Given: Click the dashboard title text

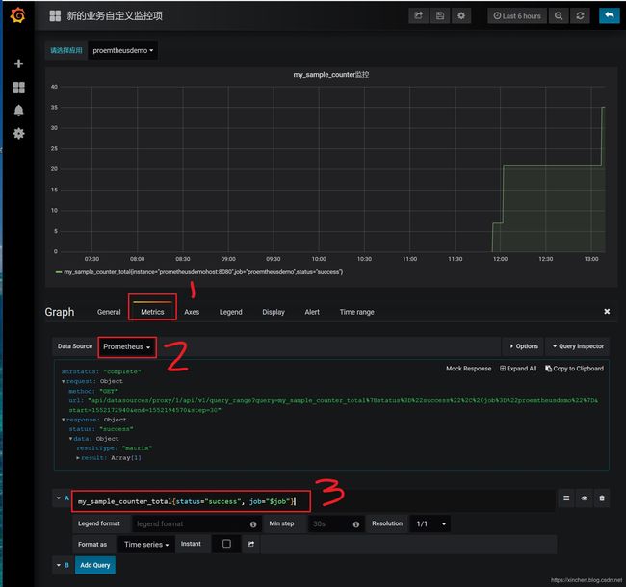Looking at the screenshot, I should 115,16.
